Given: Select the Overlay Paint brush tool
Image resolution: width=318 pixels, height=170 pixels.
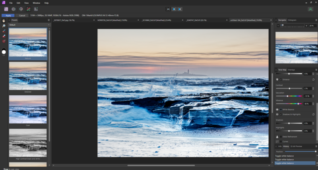Looking at the screenshot, I should [x=4, y=31].
